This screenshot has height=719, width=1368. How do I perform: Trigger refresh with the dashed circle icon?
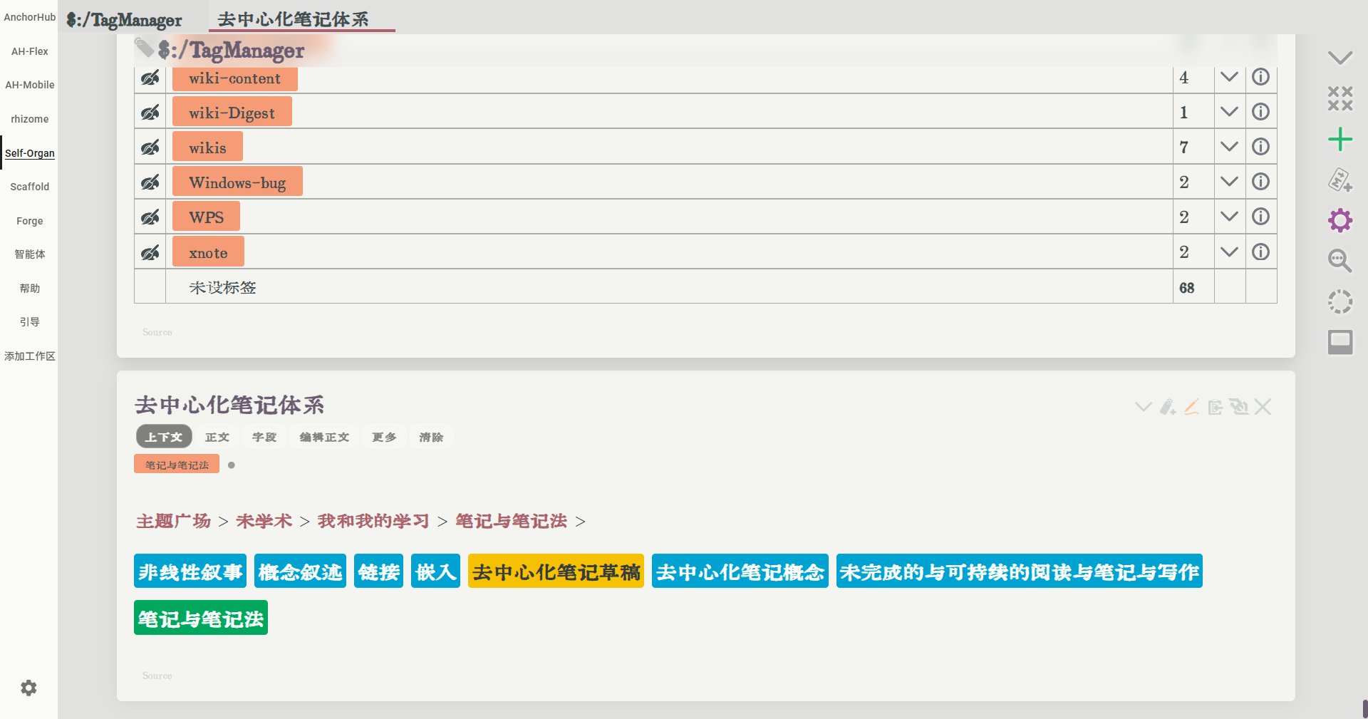pyautogui.click(x=1340, y=301)
